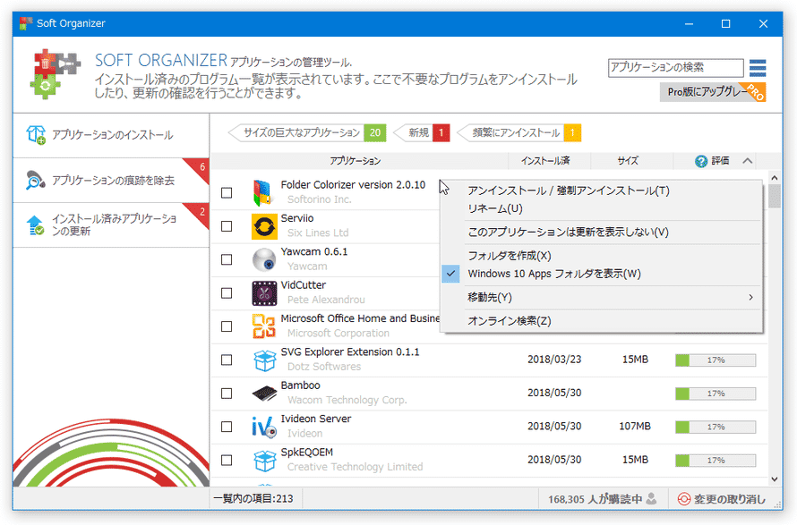The image size is (797, 525).
Task: Choose オンライン検索(Z) menu item
Action: (x=601, y=321)
